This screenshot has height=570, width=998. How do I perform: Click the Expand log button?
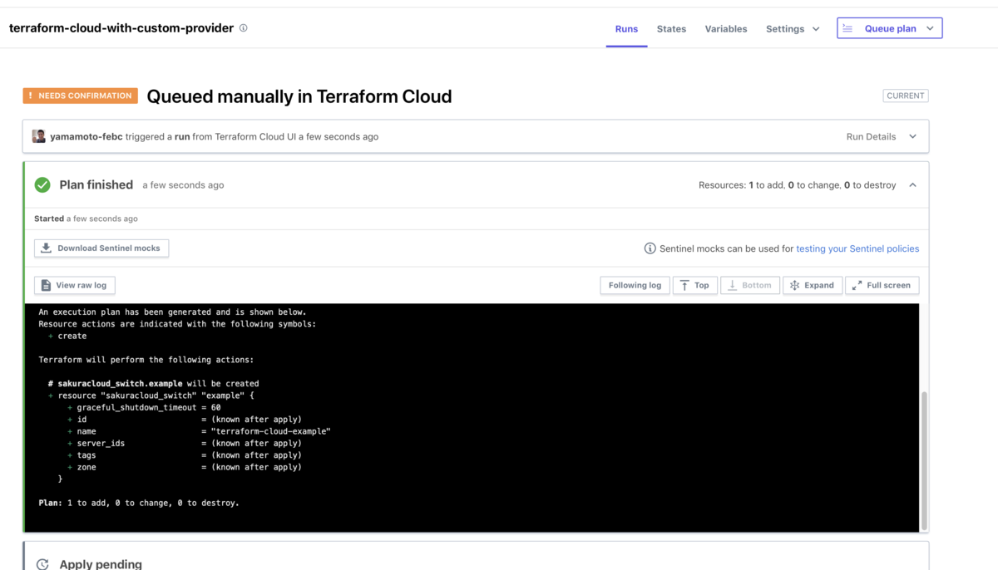(x=812, y=285)
